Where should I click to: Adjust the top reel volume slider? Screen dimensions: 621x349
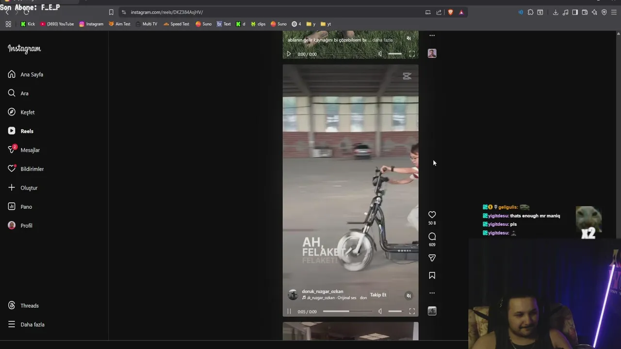(x=395, y=54)
